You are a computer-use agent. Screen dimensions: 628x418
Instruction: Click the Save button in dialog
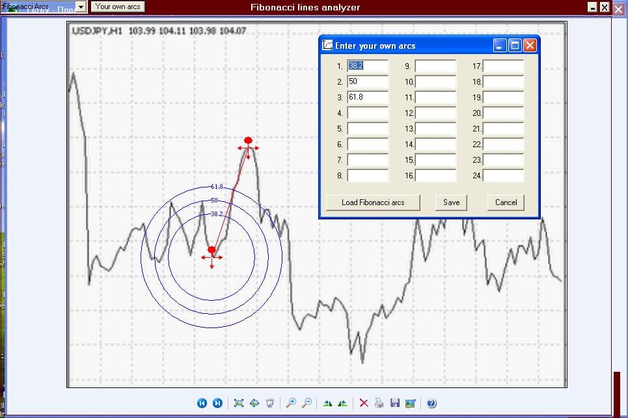pyautogui.click(x=451, y=202)
